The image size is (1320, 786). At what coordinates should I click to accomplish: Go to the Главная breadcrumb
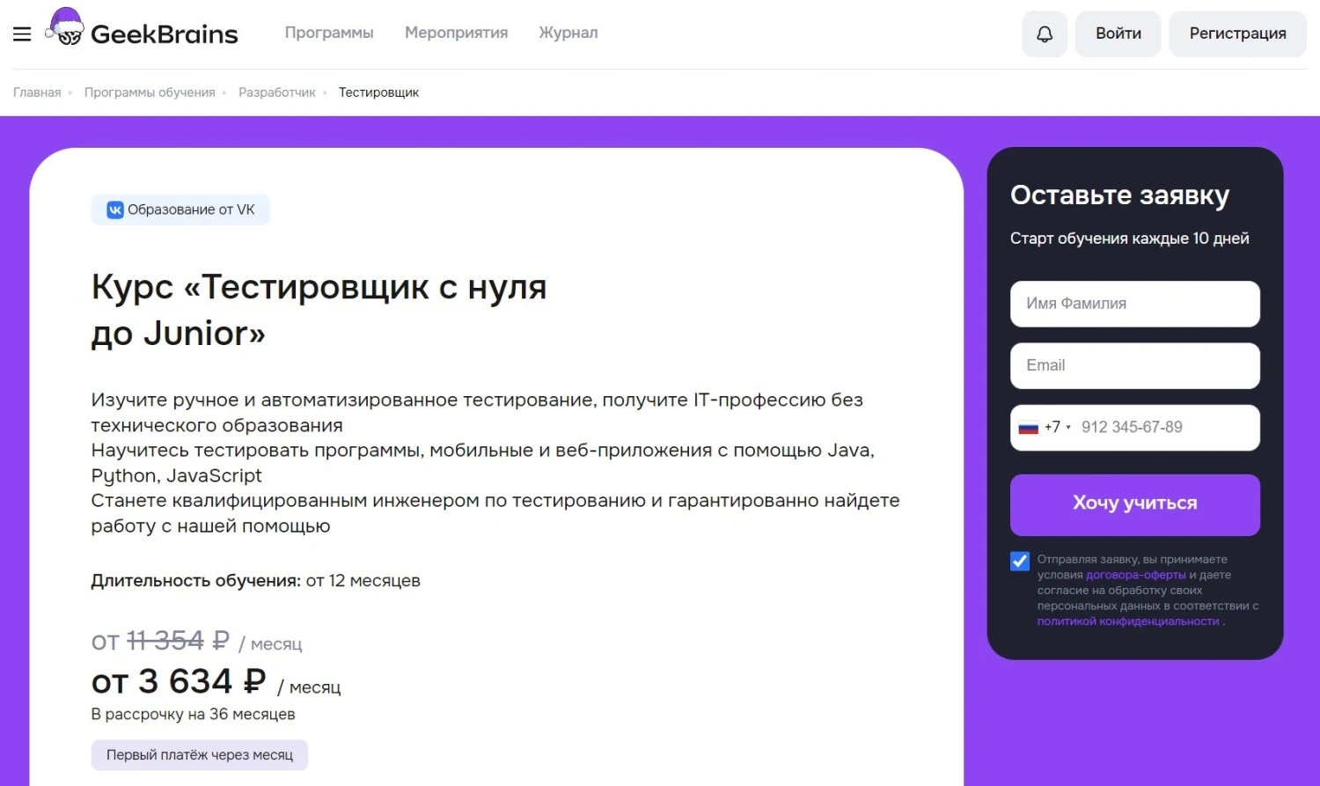click(x=37, y=92)
